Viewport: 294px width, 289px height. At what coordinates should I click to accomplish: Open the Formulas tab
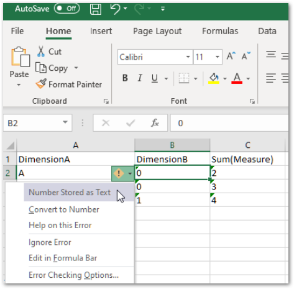pos(220,31)
